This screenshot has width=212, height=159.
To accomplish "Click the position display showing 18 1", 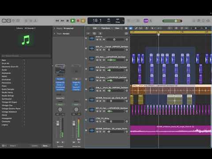I will click(x=97, y=20).
